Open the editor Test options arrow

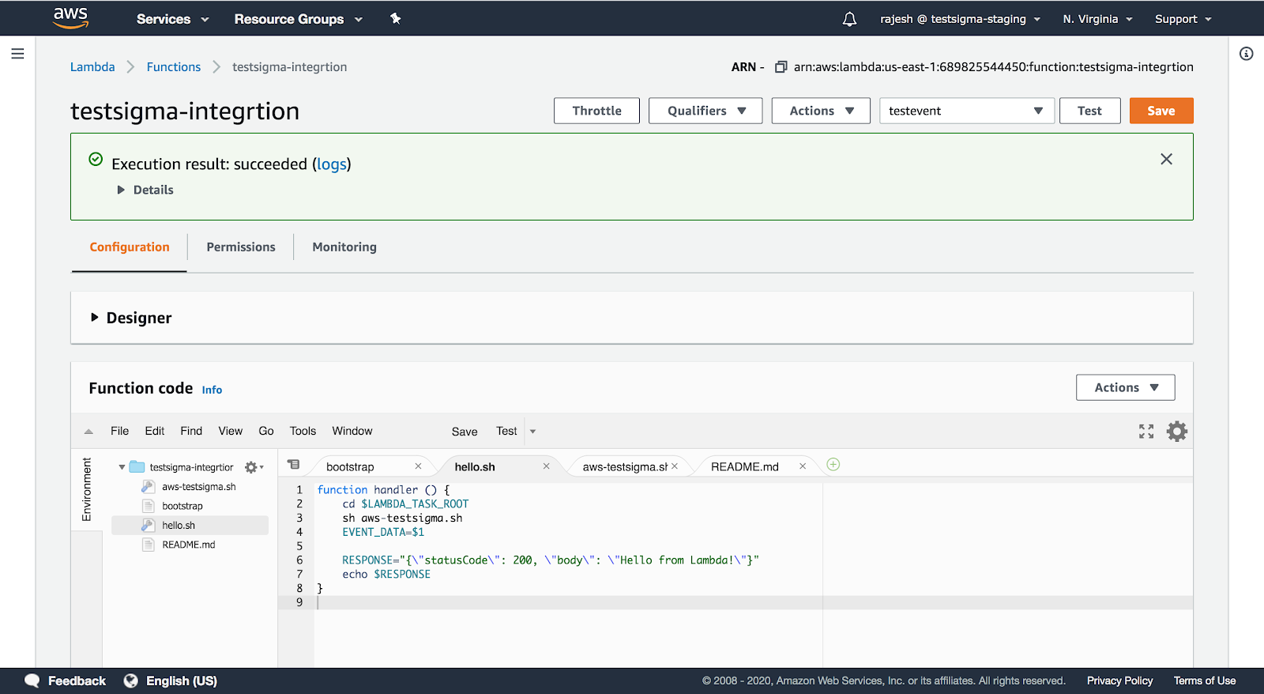(532, 432)
